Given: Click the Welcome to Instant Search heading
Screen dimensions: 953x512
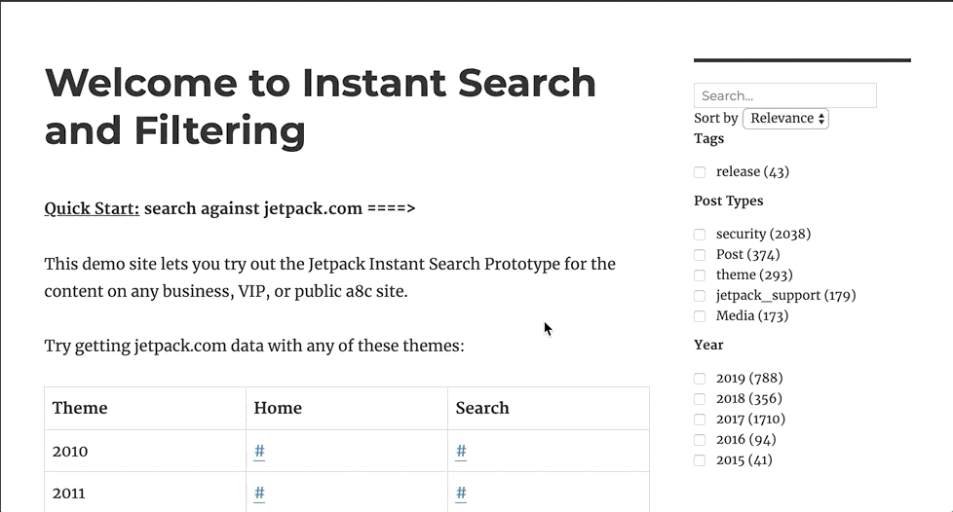Looking at the screenshot, I should click(x=321, y=106).
